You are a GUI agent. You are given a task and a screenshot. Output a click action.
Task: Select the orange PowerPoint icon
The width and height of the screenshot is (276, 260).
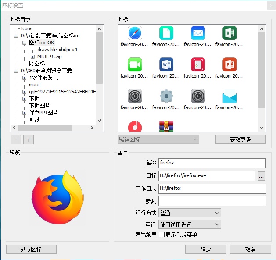point(229,64)
